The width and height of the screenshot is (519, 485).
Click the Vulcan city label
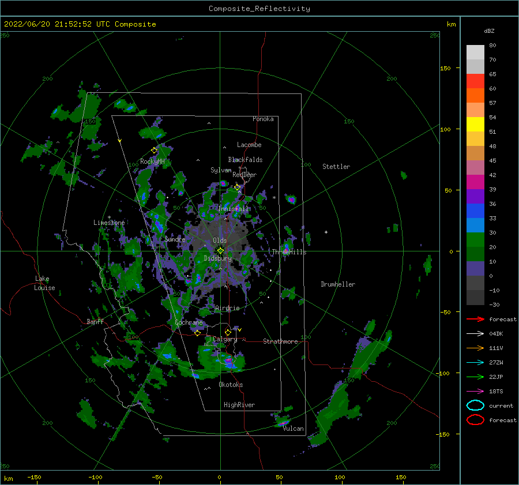point(294,428)
